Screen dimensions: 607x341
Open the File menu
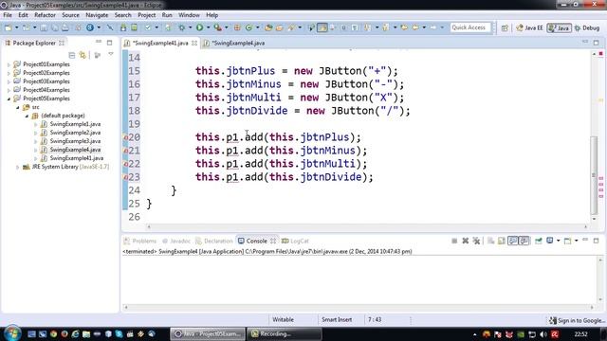pyautogui.click(x=8, y=15)
